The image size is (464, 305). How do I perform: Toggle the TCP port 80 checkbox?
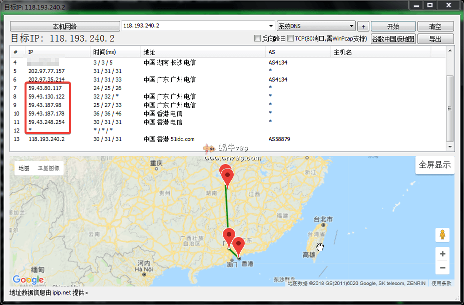pyautogui.click(x=291, y=38)
